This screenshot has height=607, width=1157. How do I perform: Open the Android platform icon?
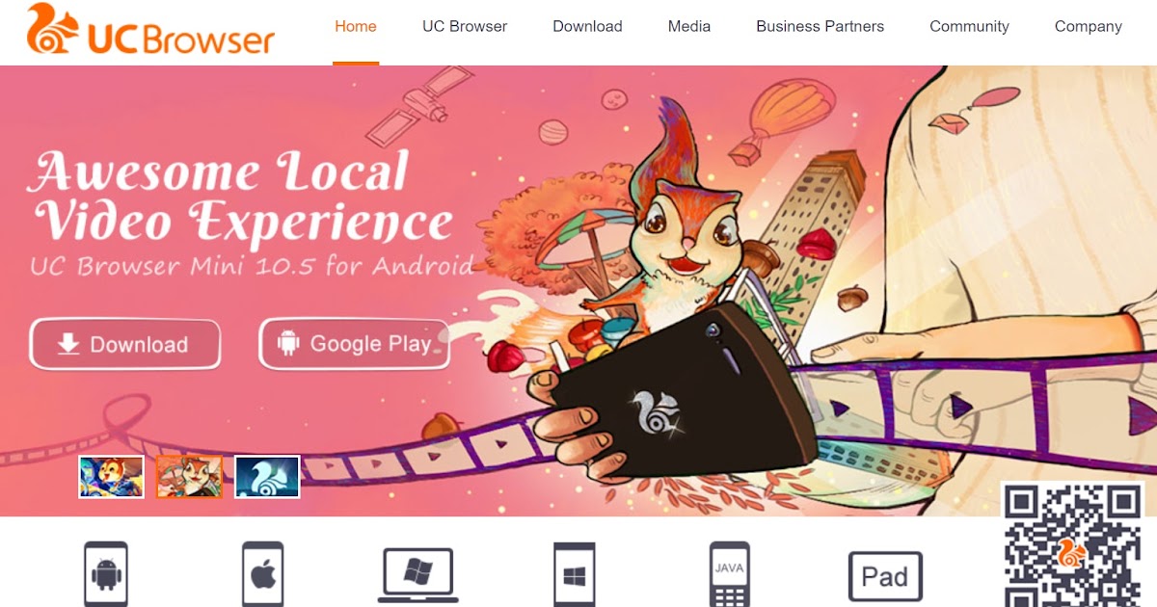[x=106, y=574]
